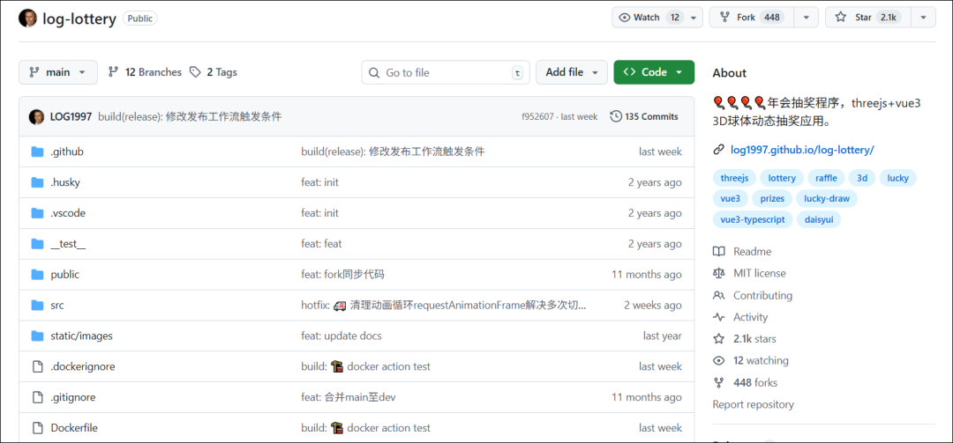The height and width of the screenshot is (443, 953).
Task: Open the Star lists dropdown arrow
Action: coord(923,18)
